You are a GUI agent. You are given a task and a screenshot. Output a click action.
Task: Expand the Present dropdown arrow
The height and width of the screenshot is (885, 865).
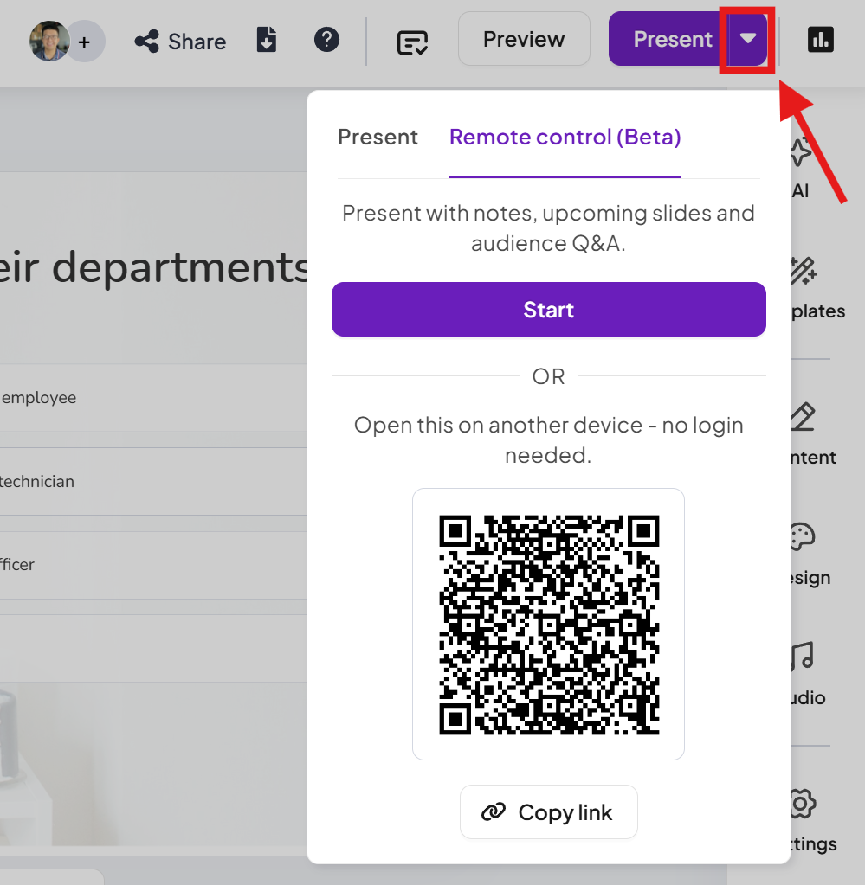pyautogui.click(x=746, y=39)
